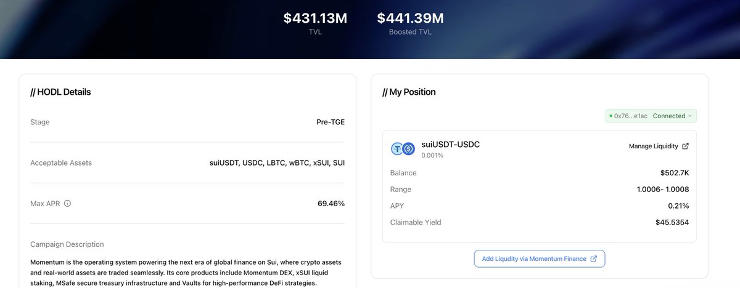Click the 69.46% Max APR value

click(x=330, y=204)
